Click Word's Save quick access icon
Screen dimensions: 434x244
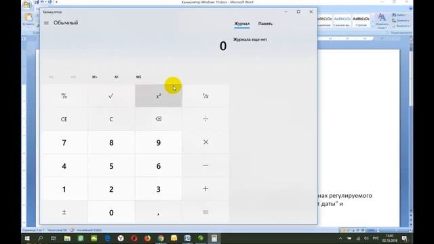point(37,2)
